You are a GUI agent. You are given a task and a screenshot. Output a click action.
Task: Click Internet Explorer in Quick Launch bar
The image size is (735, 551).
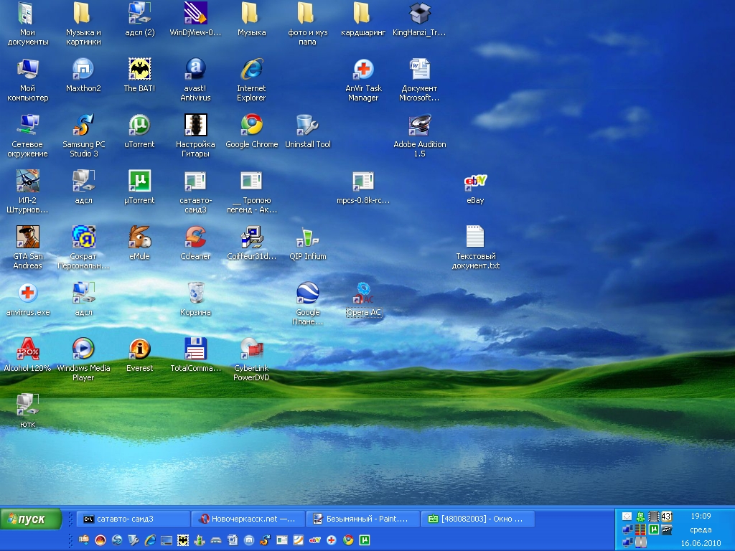pyautogui.click(x=150, y=540)
